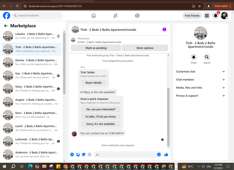This screenshot has width=234, height=170.
Task: Click Finish update in browser
Action: coord(222,6)
